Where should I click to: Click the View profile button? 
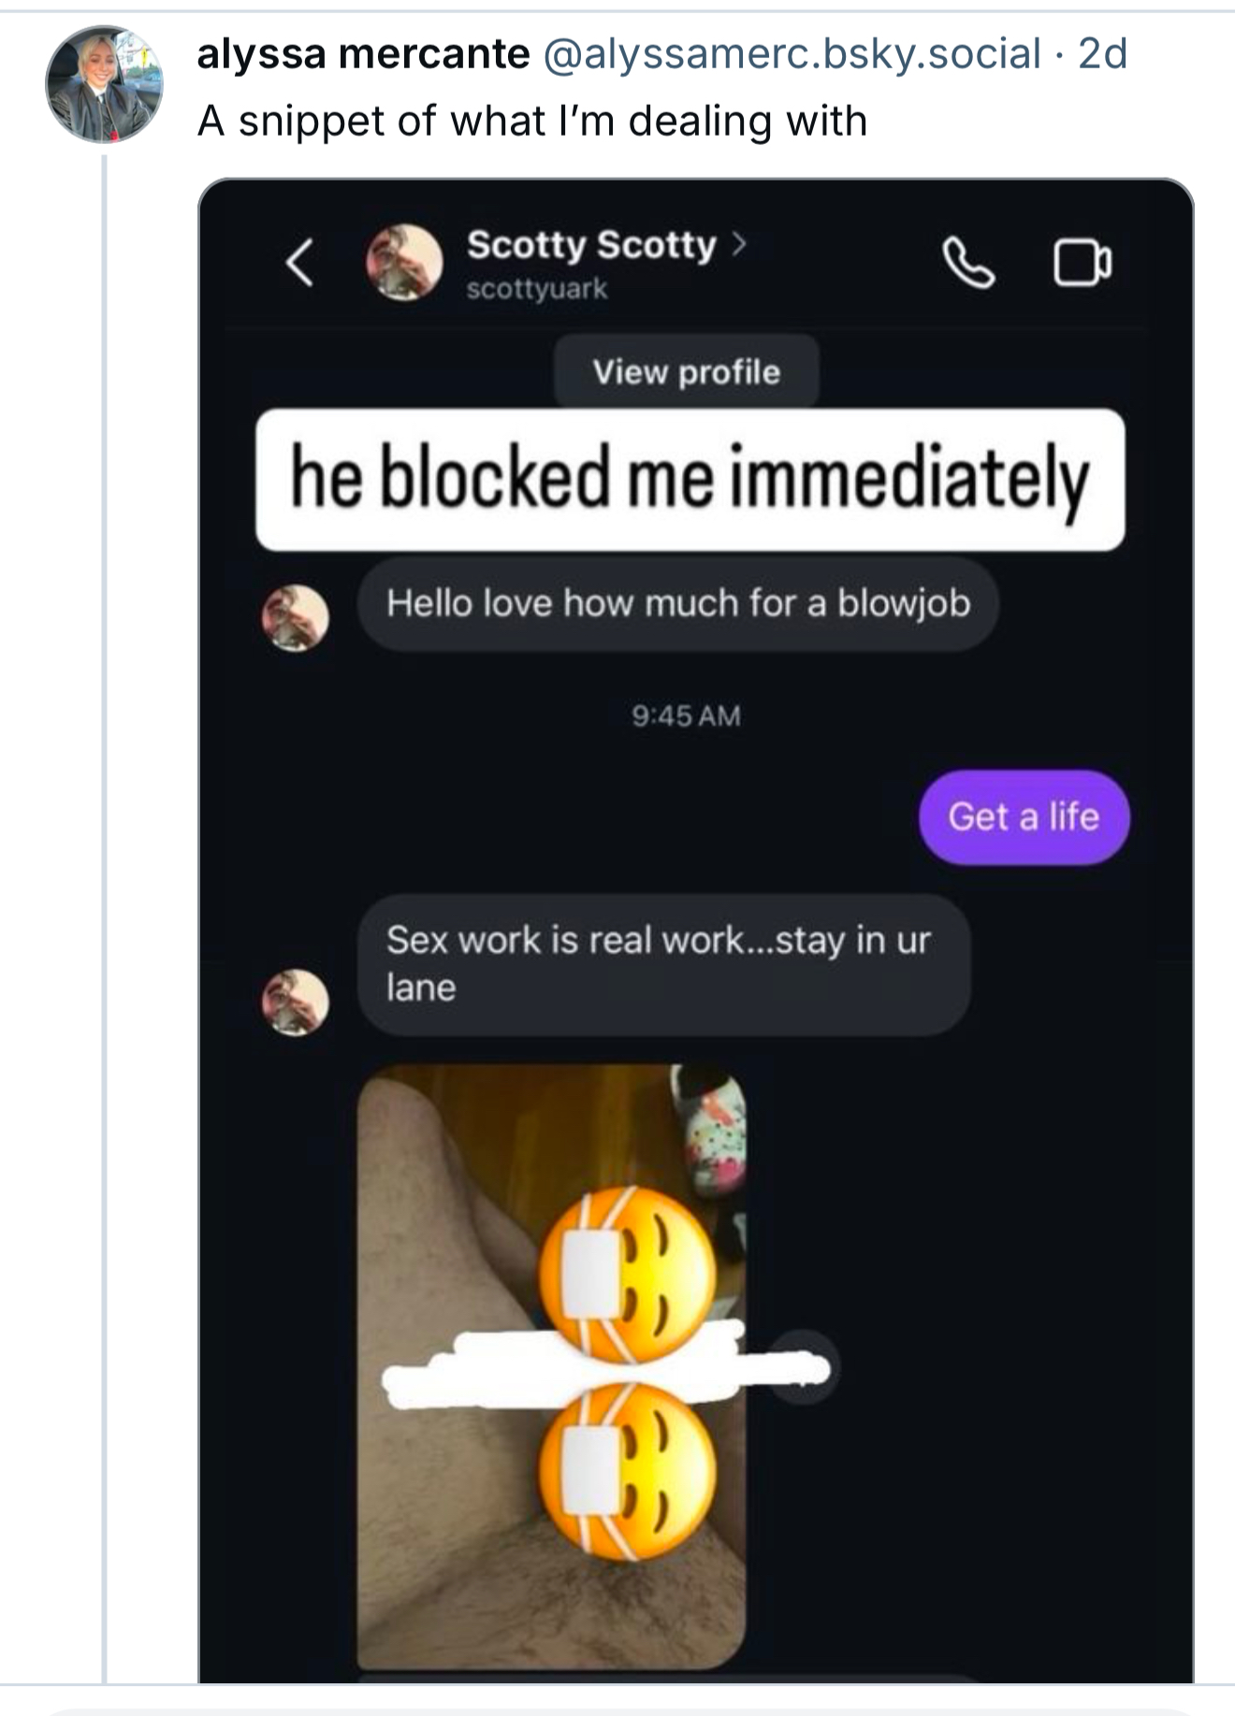tap(687, 371)
